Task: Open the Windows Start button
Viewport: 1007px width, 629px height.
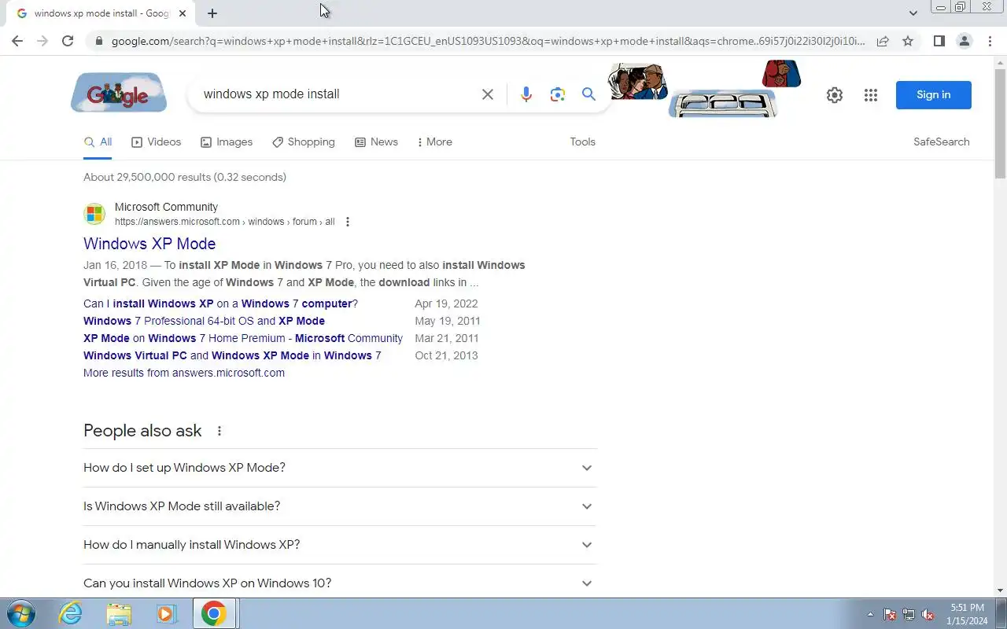Action: [20, 613]
